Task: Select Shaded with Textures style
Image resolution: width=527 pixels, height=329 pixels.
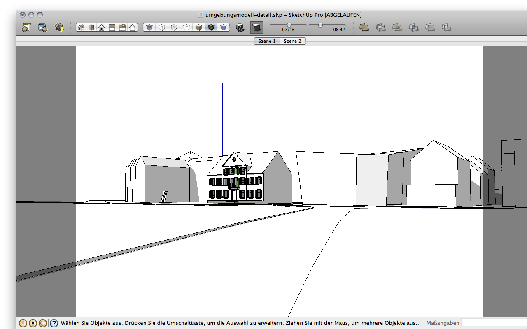Action: coord(211,28)
